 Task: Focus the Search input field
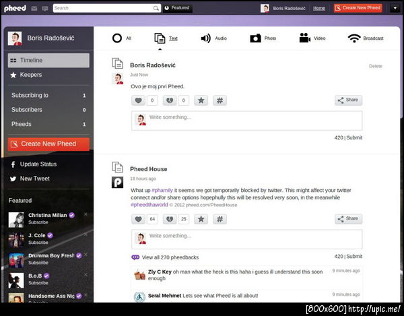107,8
